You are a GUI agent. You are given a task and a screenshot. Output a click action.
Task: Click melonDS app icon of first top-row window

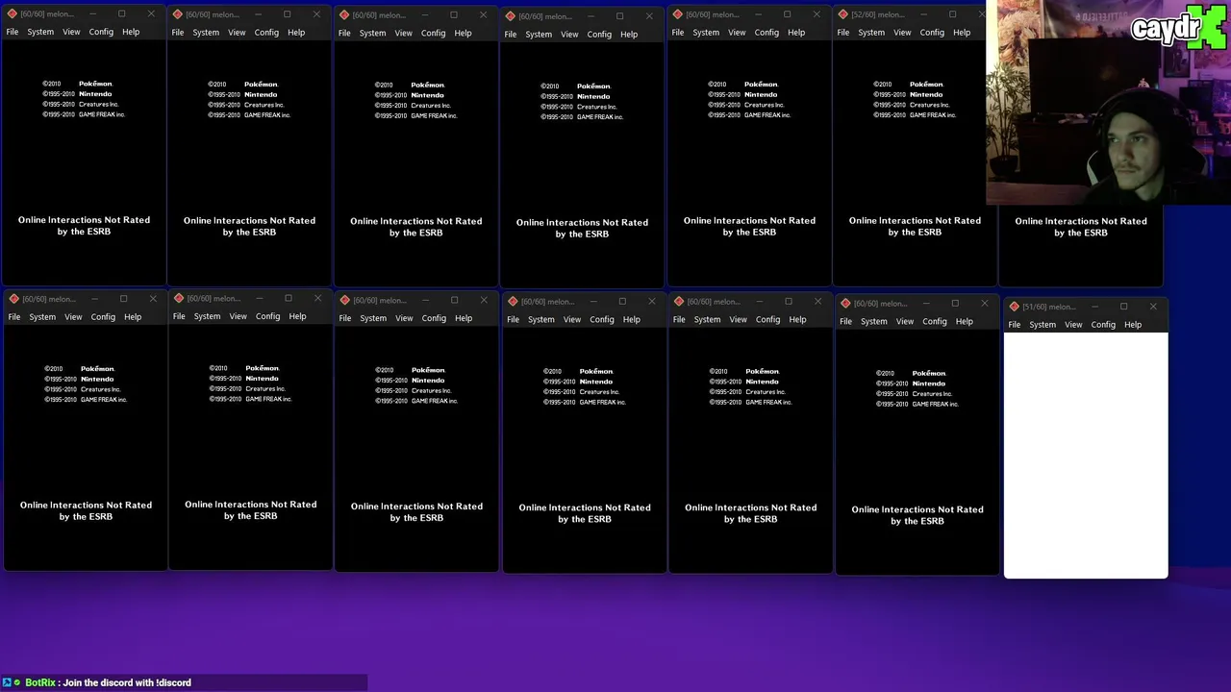(12, 13)
